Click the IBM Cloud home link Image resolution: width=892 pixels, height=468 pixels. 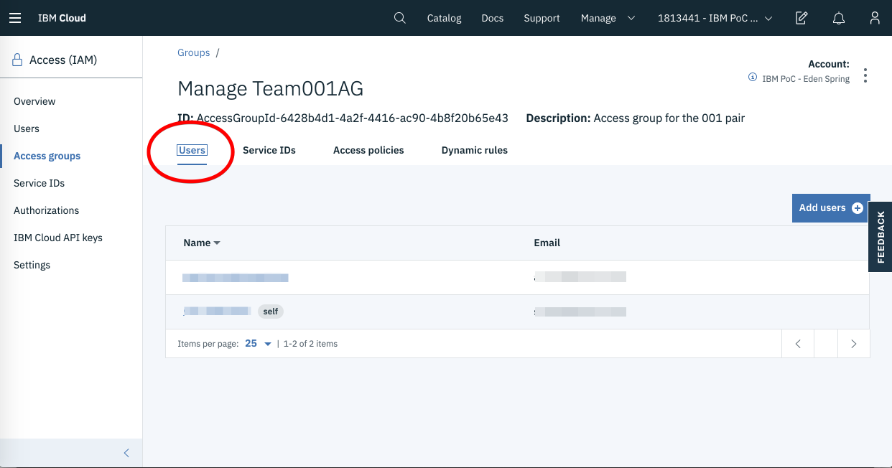(62, 18)
